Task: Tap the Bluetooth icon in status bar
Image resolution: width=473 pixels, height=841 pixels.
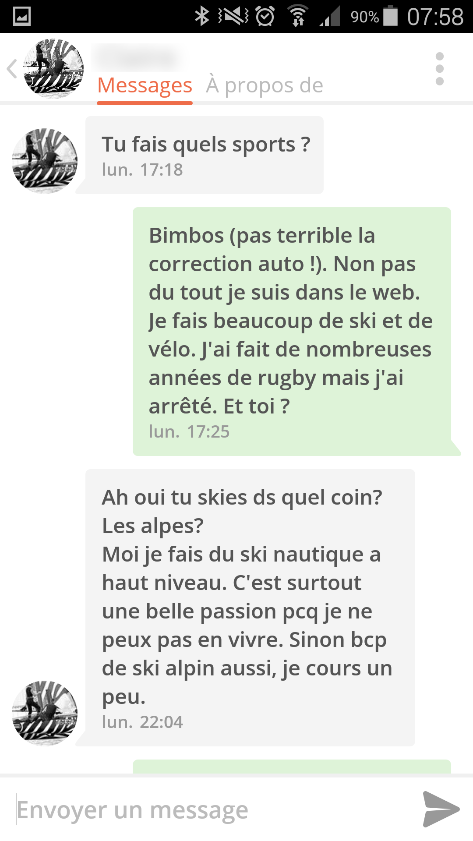Action: pos(202,17)
